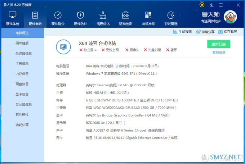Select 显卡信息 in sidebar
This screenshot has width=245, height=164.
pos(23,94)
